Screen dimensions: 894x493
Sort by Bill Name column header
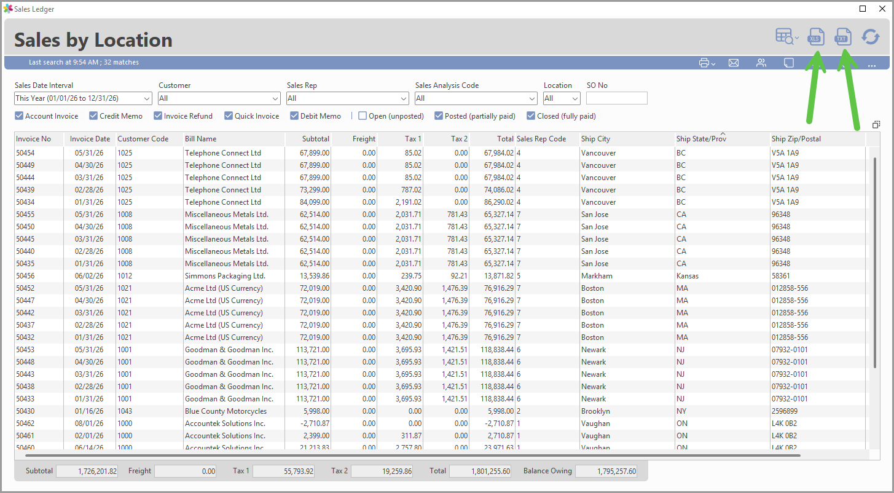(234, 139)
